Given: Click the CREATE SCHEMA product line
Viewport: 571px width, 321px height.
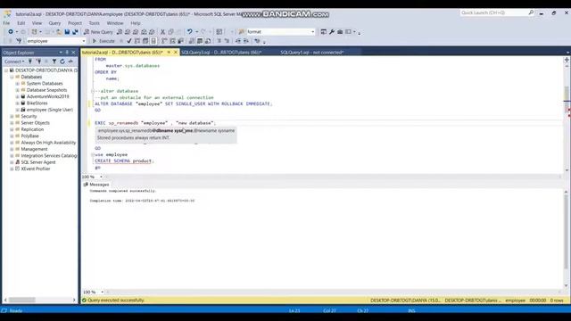Looking at the screenshot, I should tap(124, 160).
